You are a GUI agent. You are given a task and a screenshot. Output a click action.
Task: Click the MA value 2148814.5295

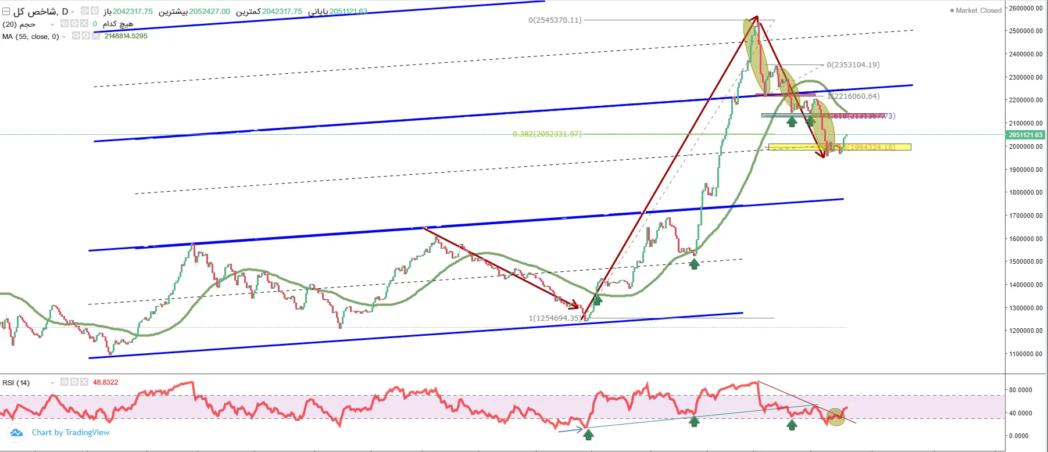126,36
